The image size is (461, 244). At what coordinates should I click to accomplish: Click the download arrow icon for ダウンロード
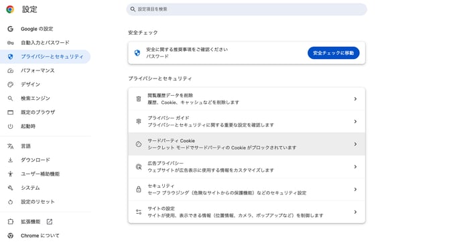click(10, 160)
